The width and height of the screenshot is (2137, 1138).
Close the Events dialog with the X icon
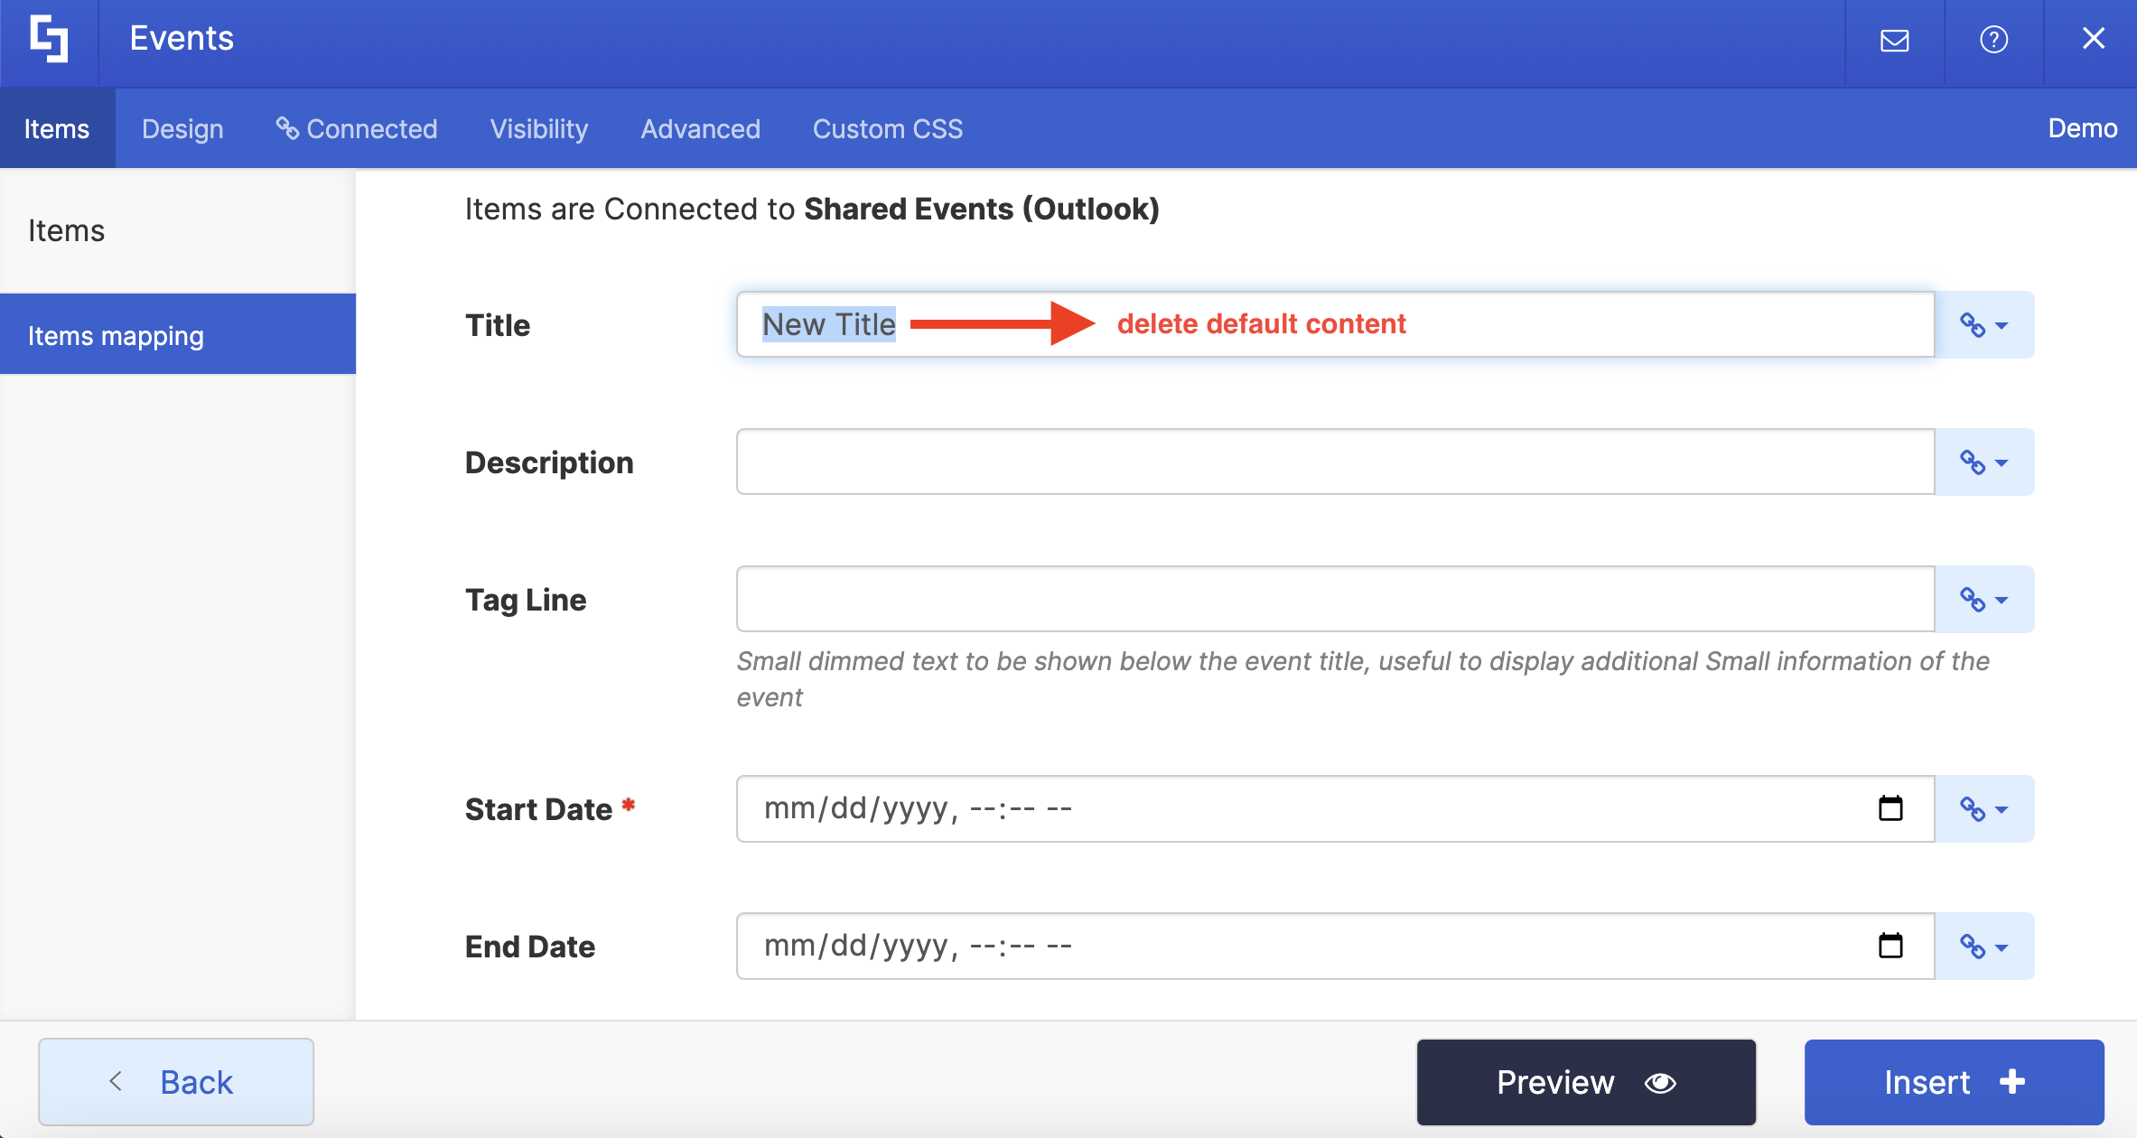click(x=2093, y=39)
